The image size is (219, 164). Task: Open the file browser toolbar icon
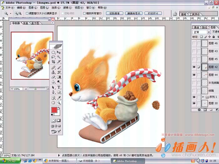click(175, 14)
